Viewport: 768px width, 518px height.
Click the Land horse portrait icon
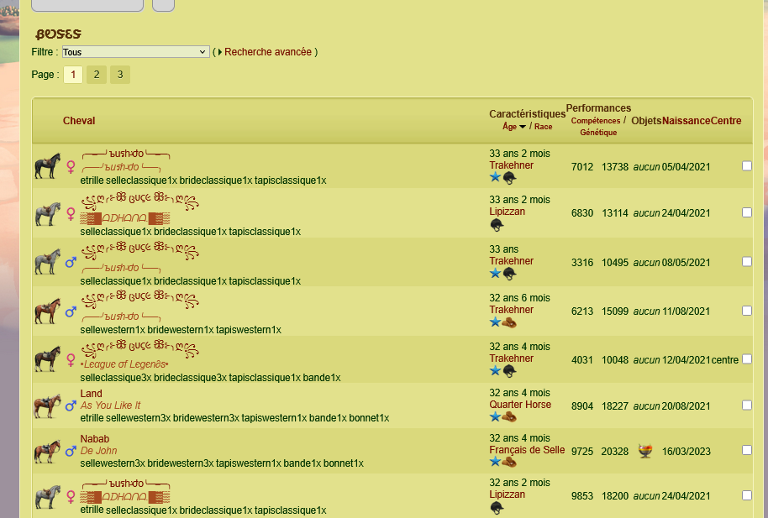coord(48,406)
